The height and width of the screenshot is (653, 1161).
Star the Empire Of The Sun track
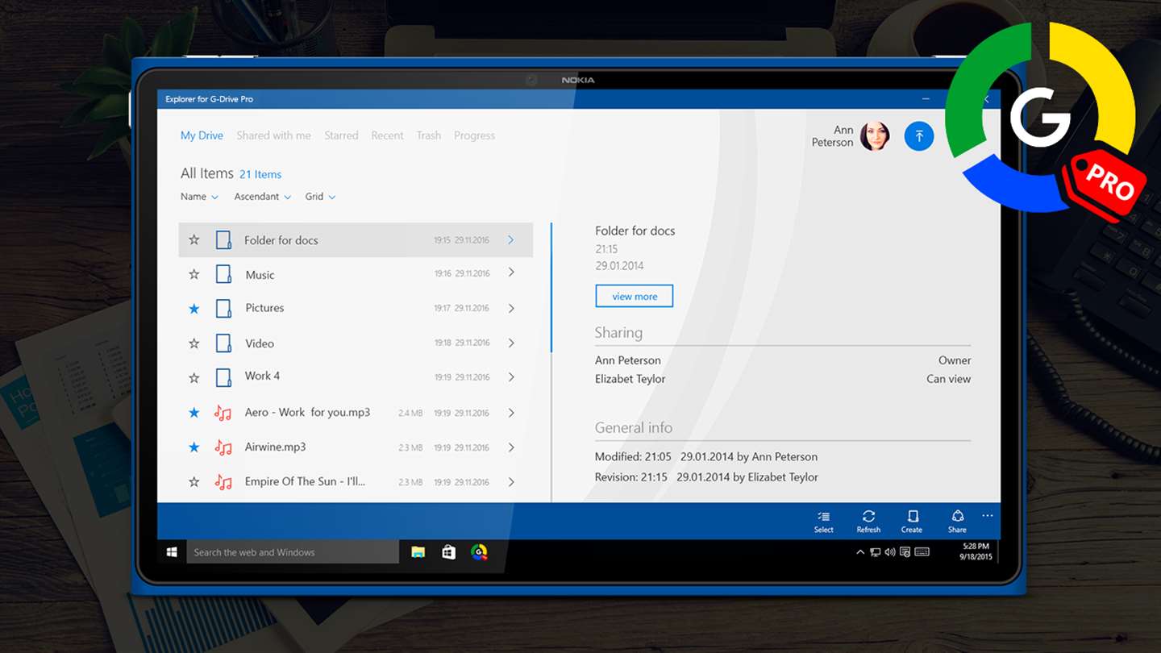(193, 482)
